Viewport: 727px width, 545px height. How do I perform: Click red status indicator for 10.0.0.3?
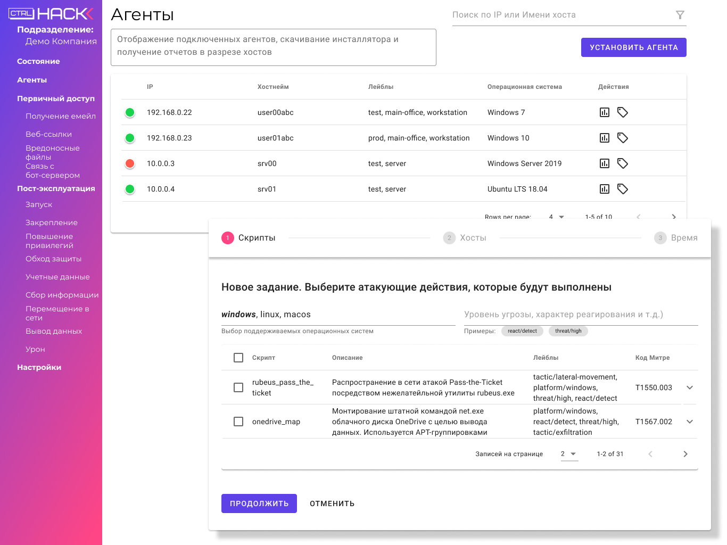[x=130, y=163]
